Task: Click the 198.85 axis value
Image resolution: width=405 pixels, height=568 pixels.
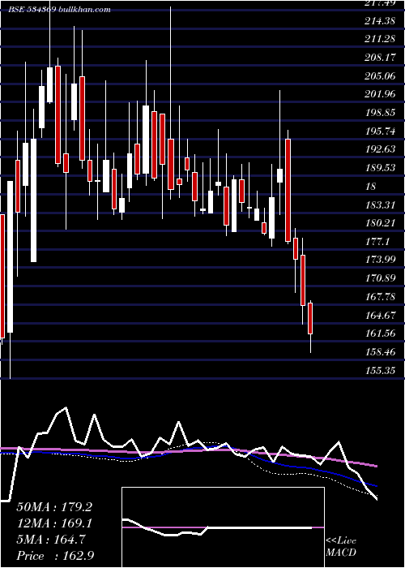Action: tap(380, 113)
